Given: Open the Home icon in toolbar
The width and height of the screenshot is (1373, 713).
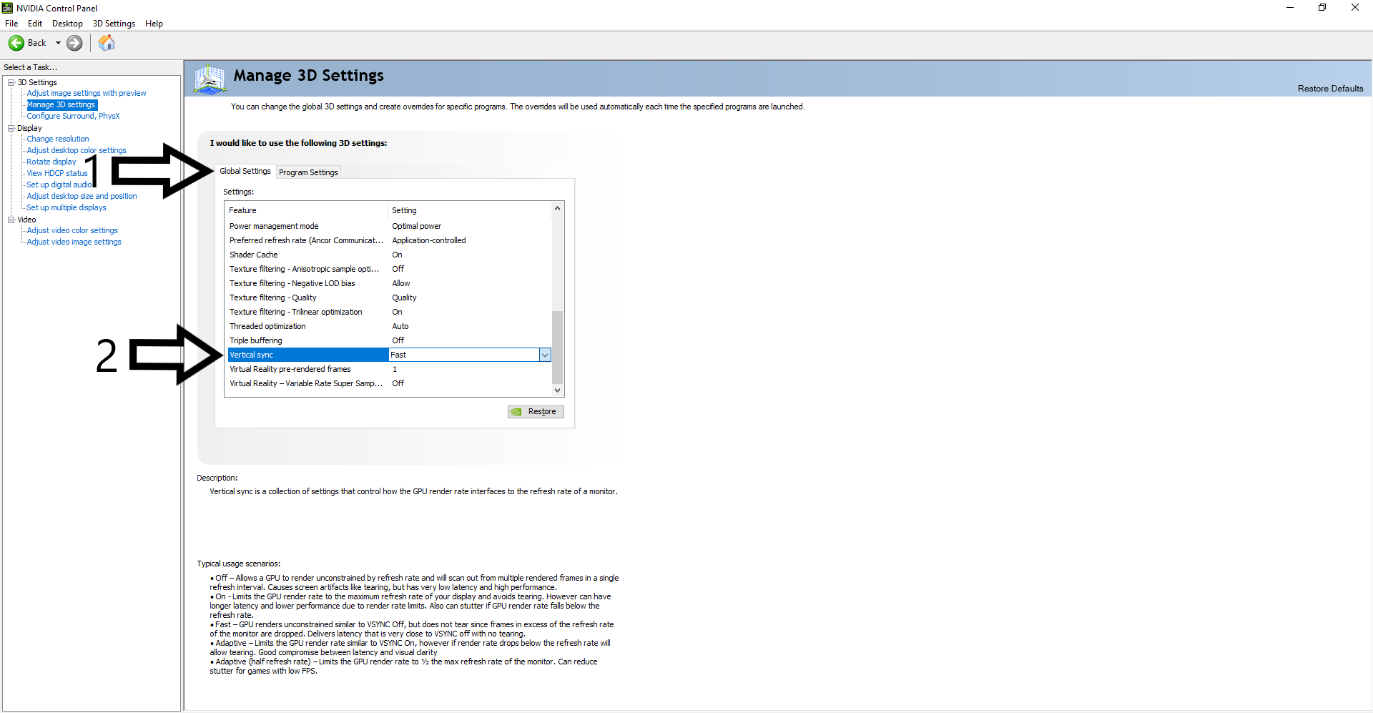Looking at the screenshot, I should [x=107, y=43].
